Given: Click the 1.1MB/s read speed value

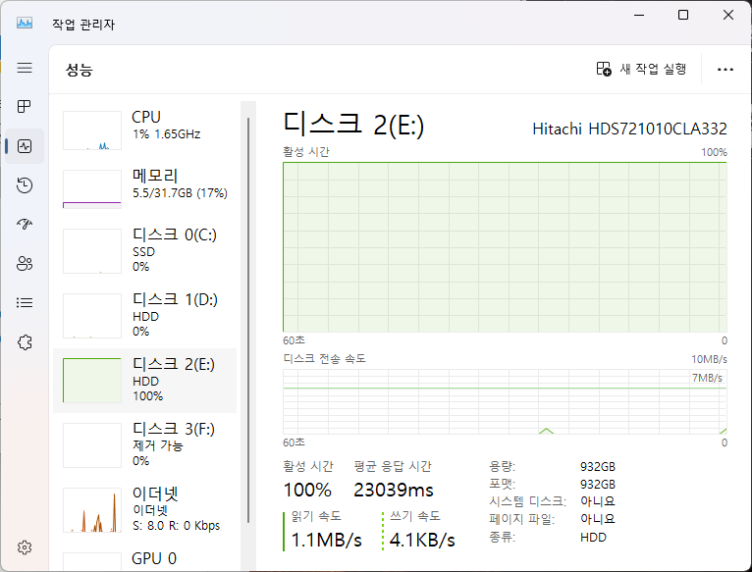Looking at the screenshot, I should coord(326,541).
